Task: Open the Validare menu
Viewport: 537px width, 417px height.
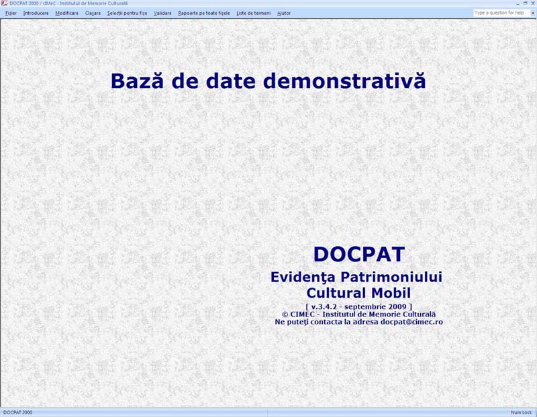Action: tap(162, 13)
